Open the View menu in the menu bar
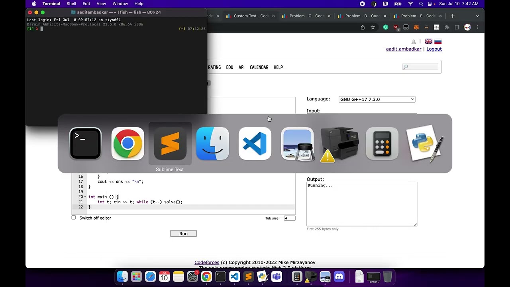 (101, 4)
